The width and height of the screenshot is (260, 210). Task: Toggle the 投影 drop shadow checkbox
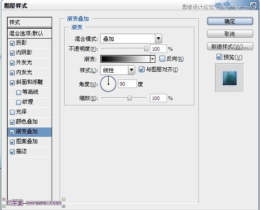pos(12,43)
